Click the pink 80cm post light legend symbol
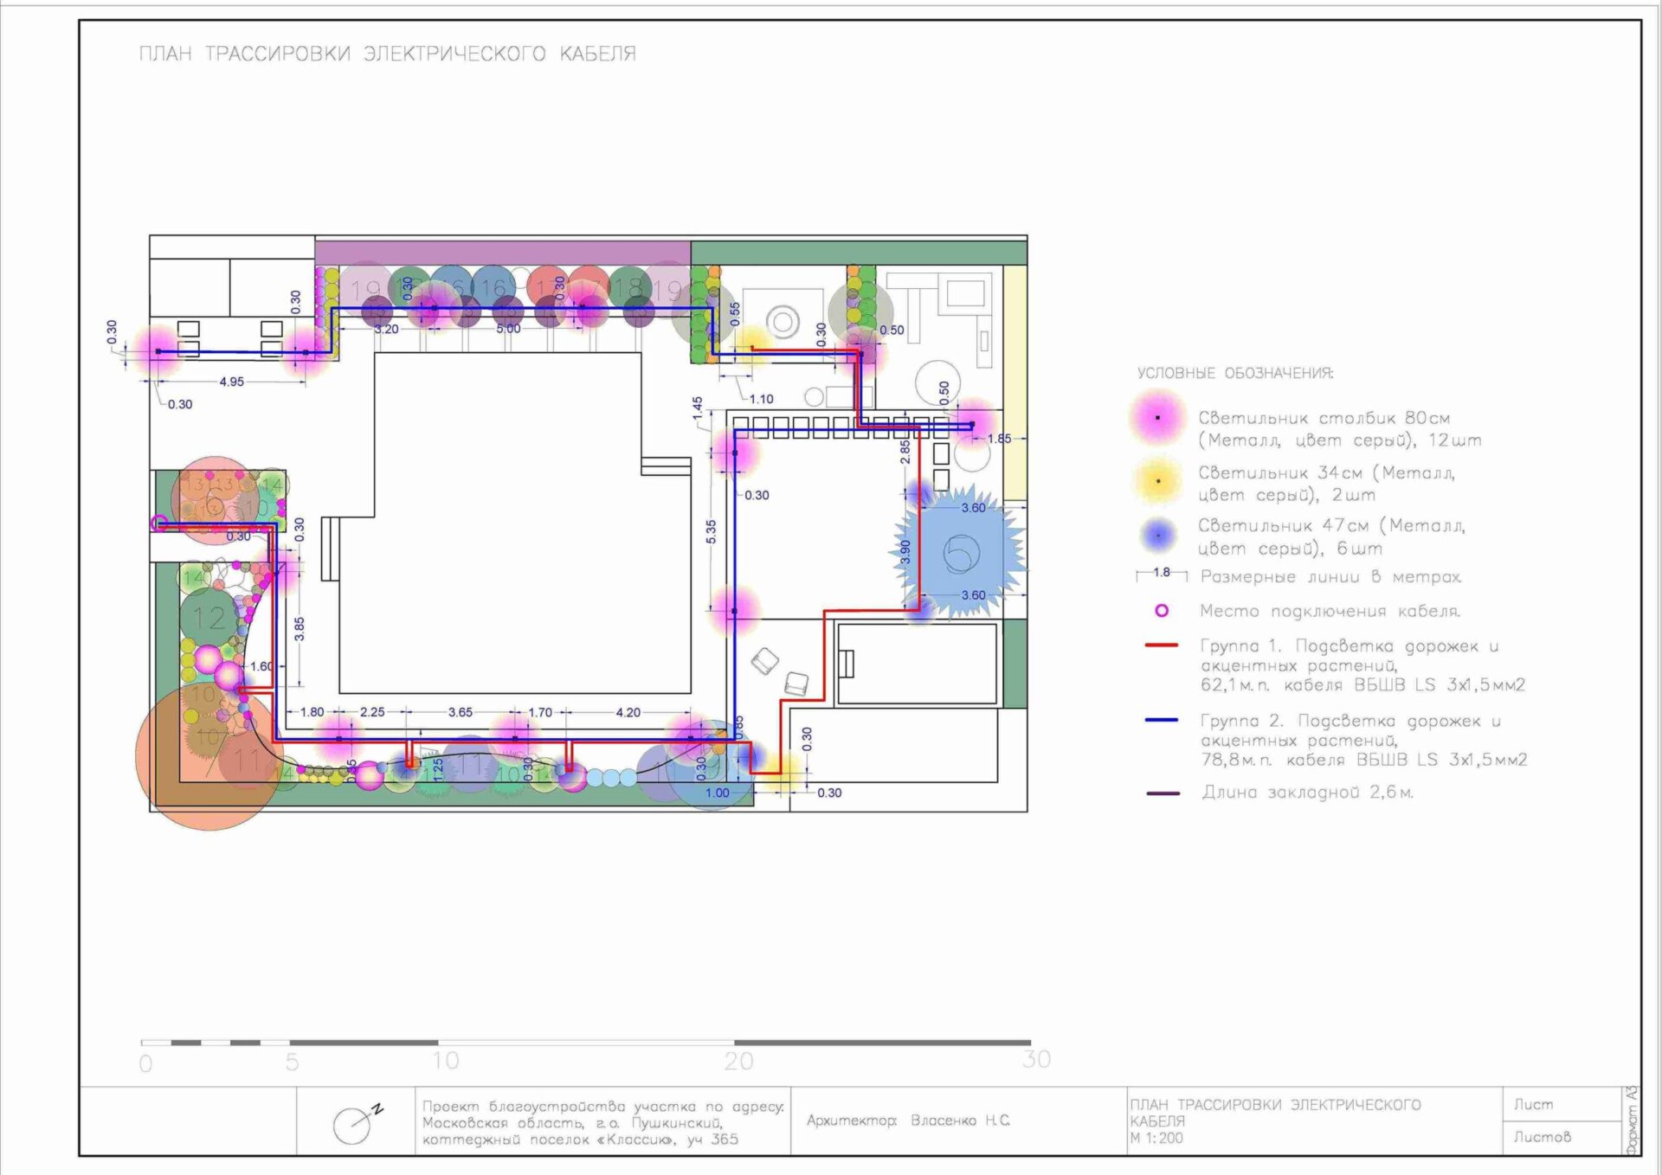Viewport: 1662px width, 1175px height. (x=1157, y=418)
